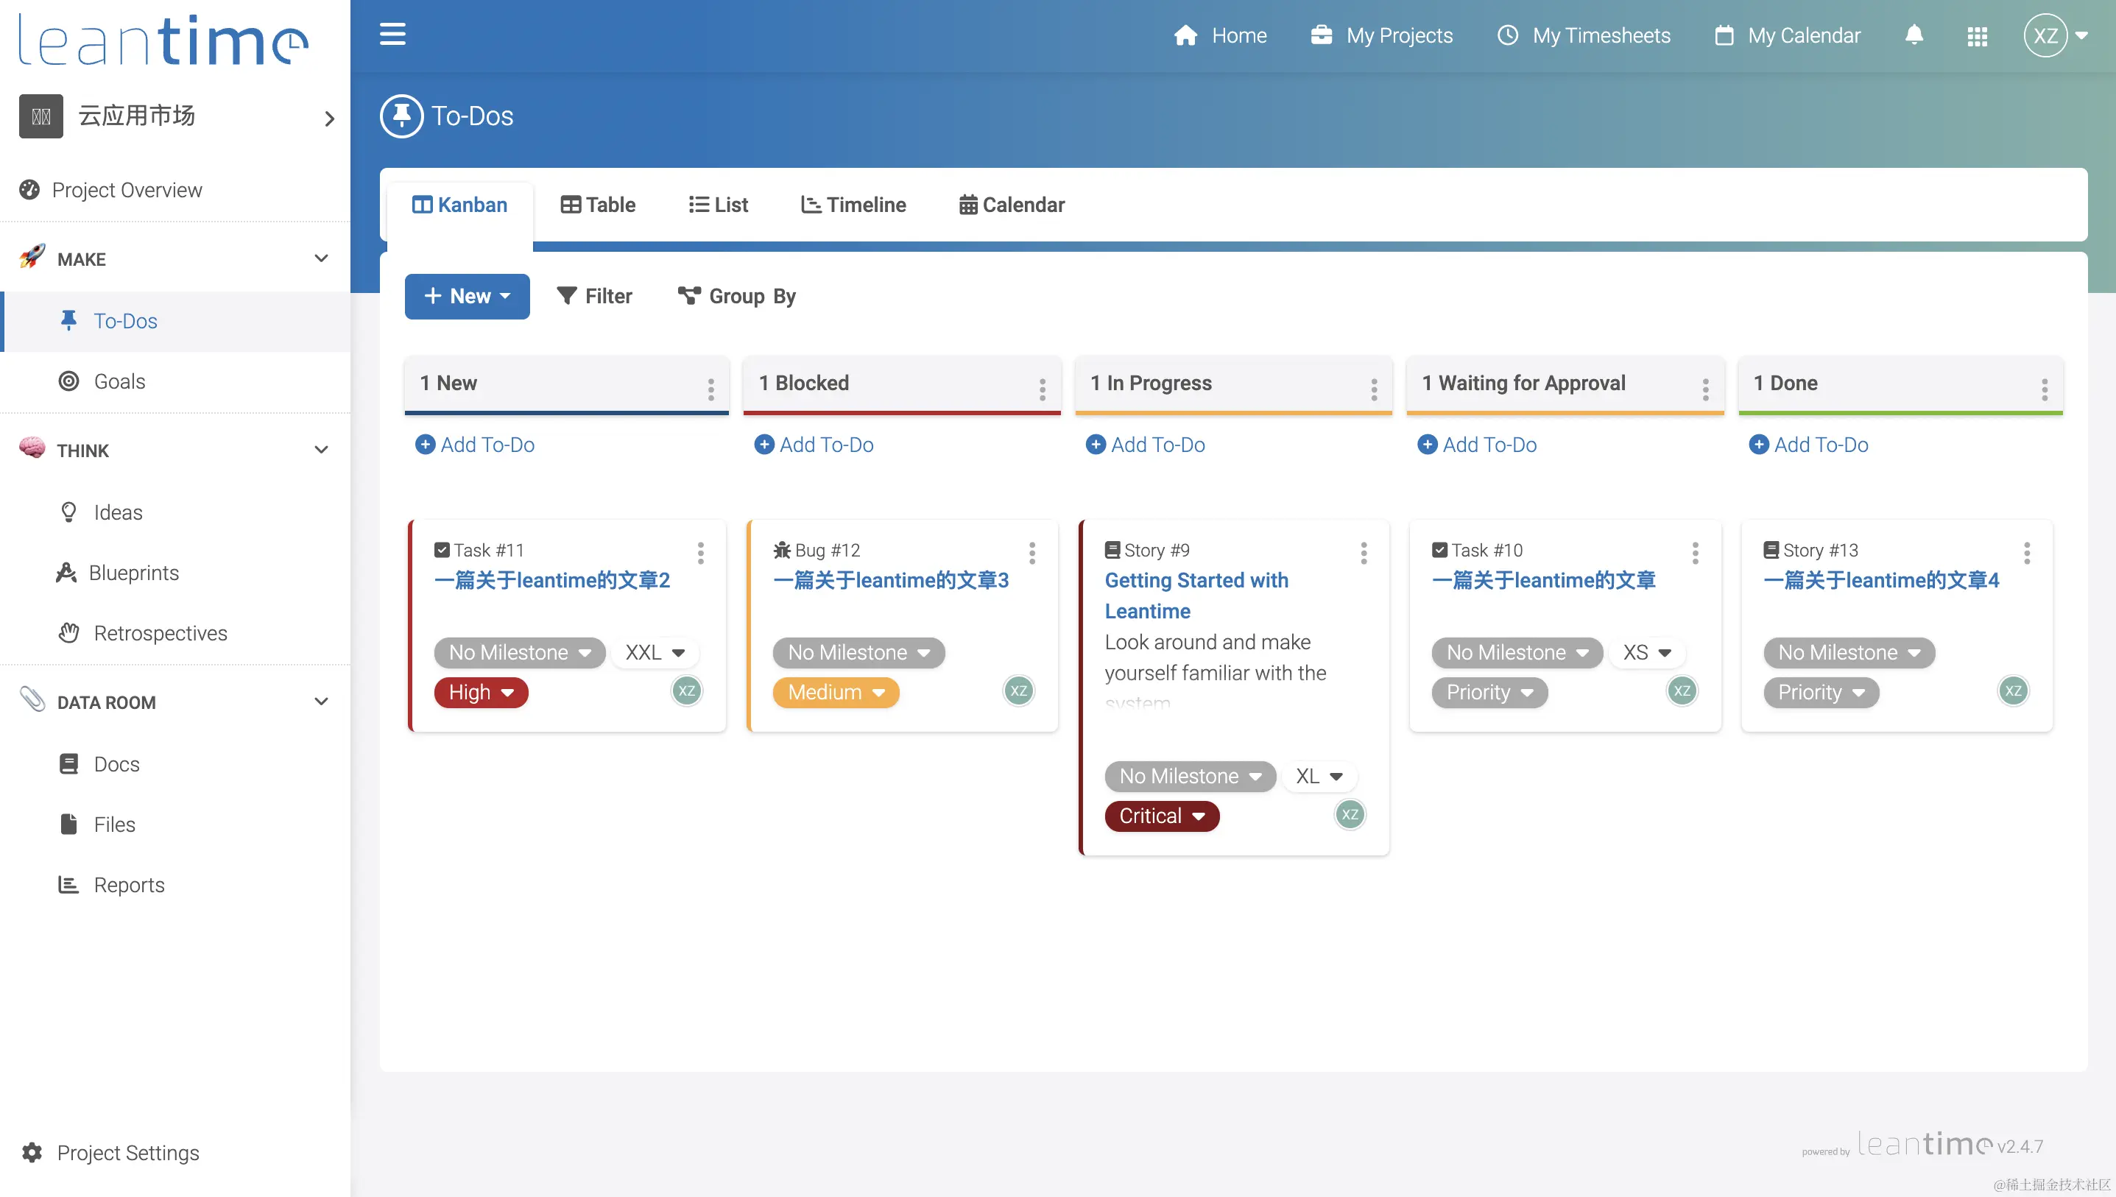The image size is (2116, 1197).
Task: Set priority on Task #10 card
Action: click(1489, 692)
